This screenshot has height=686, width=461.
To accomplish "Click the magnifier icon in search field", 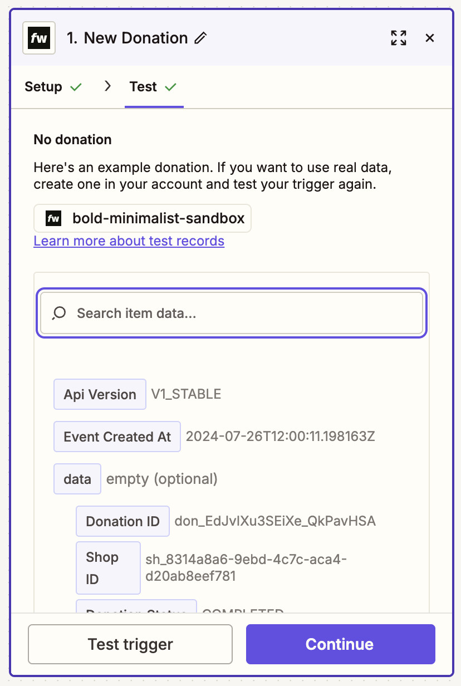I will 59,313.
